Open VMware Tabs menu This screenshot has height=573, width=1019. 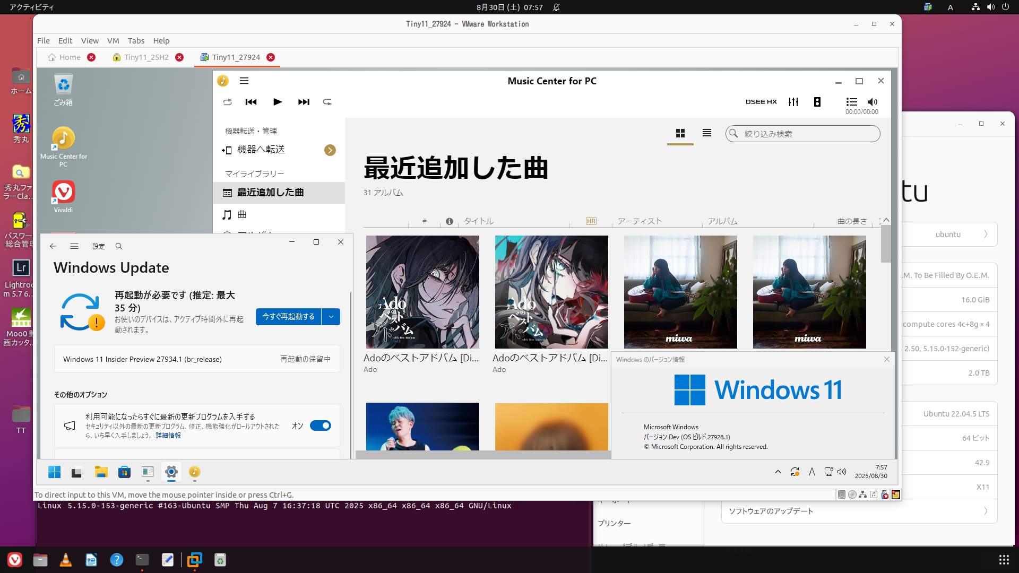click(136, 41)
